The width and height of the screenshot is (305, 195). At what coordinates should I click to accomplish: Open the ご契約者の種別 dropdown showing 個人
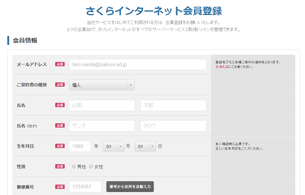[102, 85]
